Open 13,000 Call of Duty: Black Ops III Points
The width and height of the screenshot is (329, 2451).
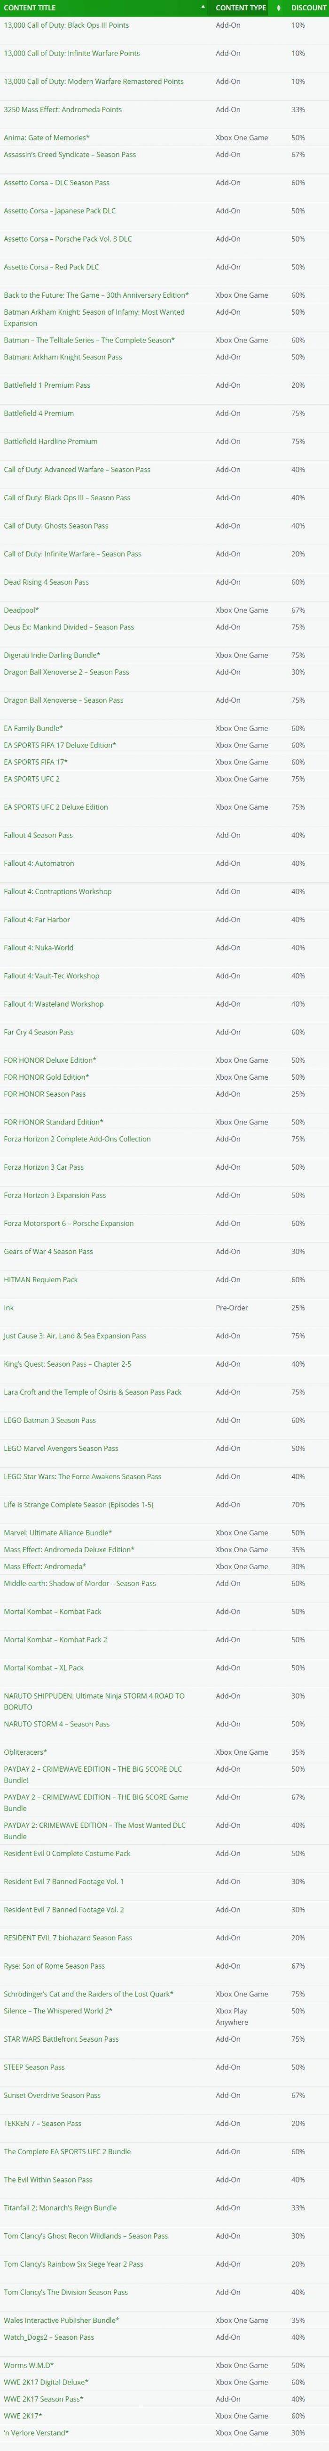66,25
